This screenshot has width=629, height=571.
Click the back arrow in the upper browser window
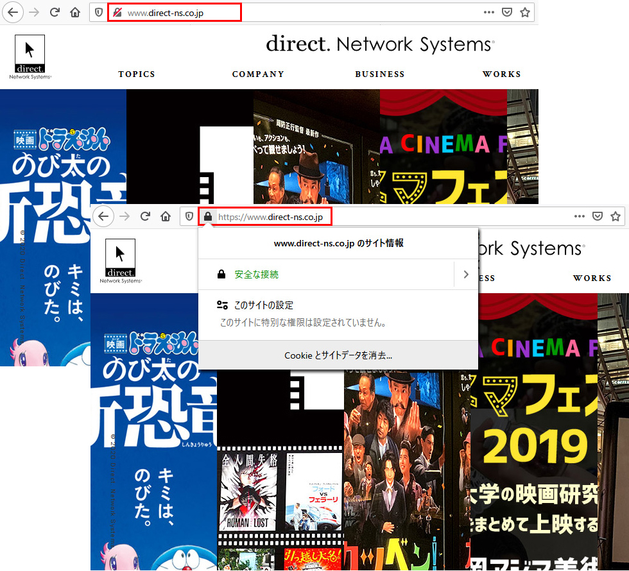[x=13, y=12]
